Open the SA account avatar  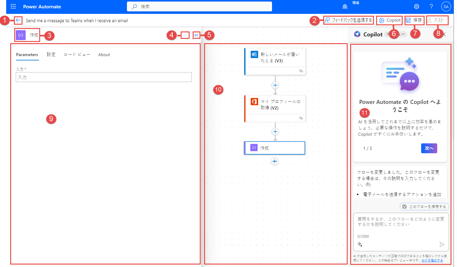pyautogui.click(x=446, y=6)
